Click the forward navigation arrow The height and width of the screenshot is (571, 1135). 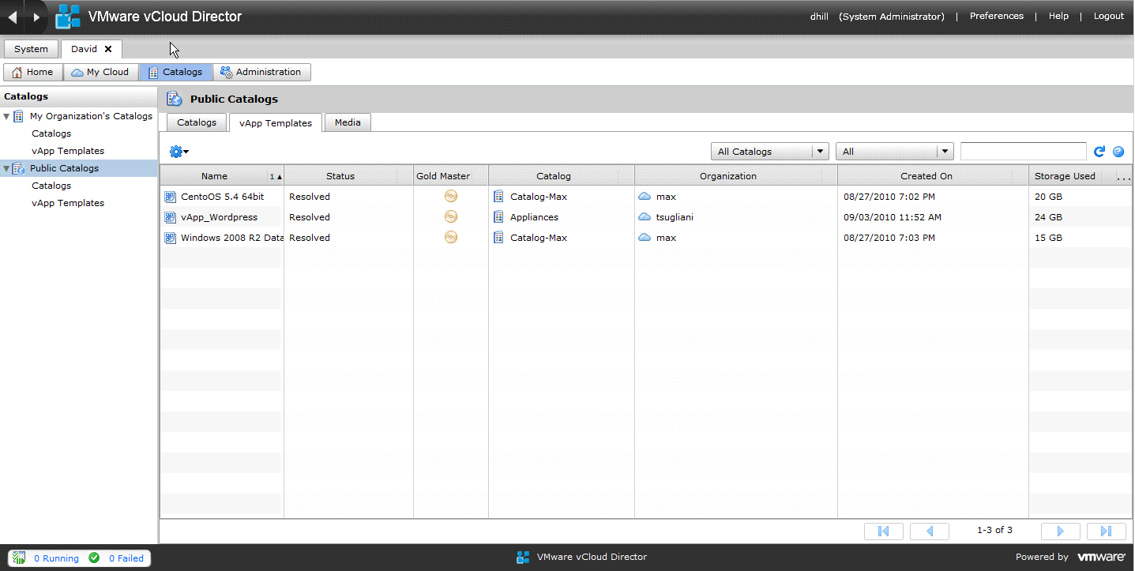tap(36, 17)
